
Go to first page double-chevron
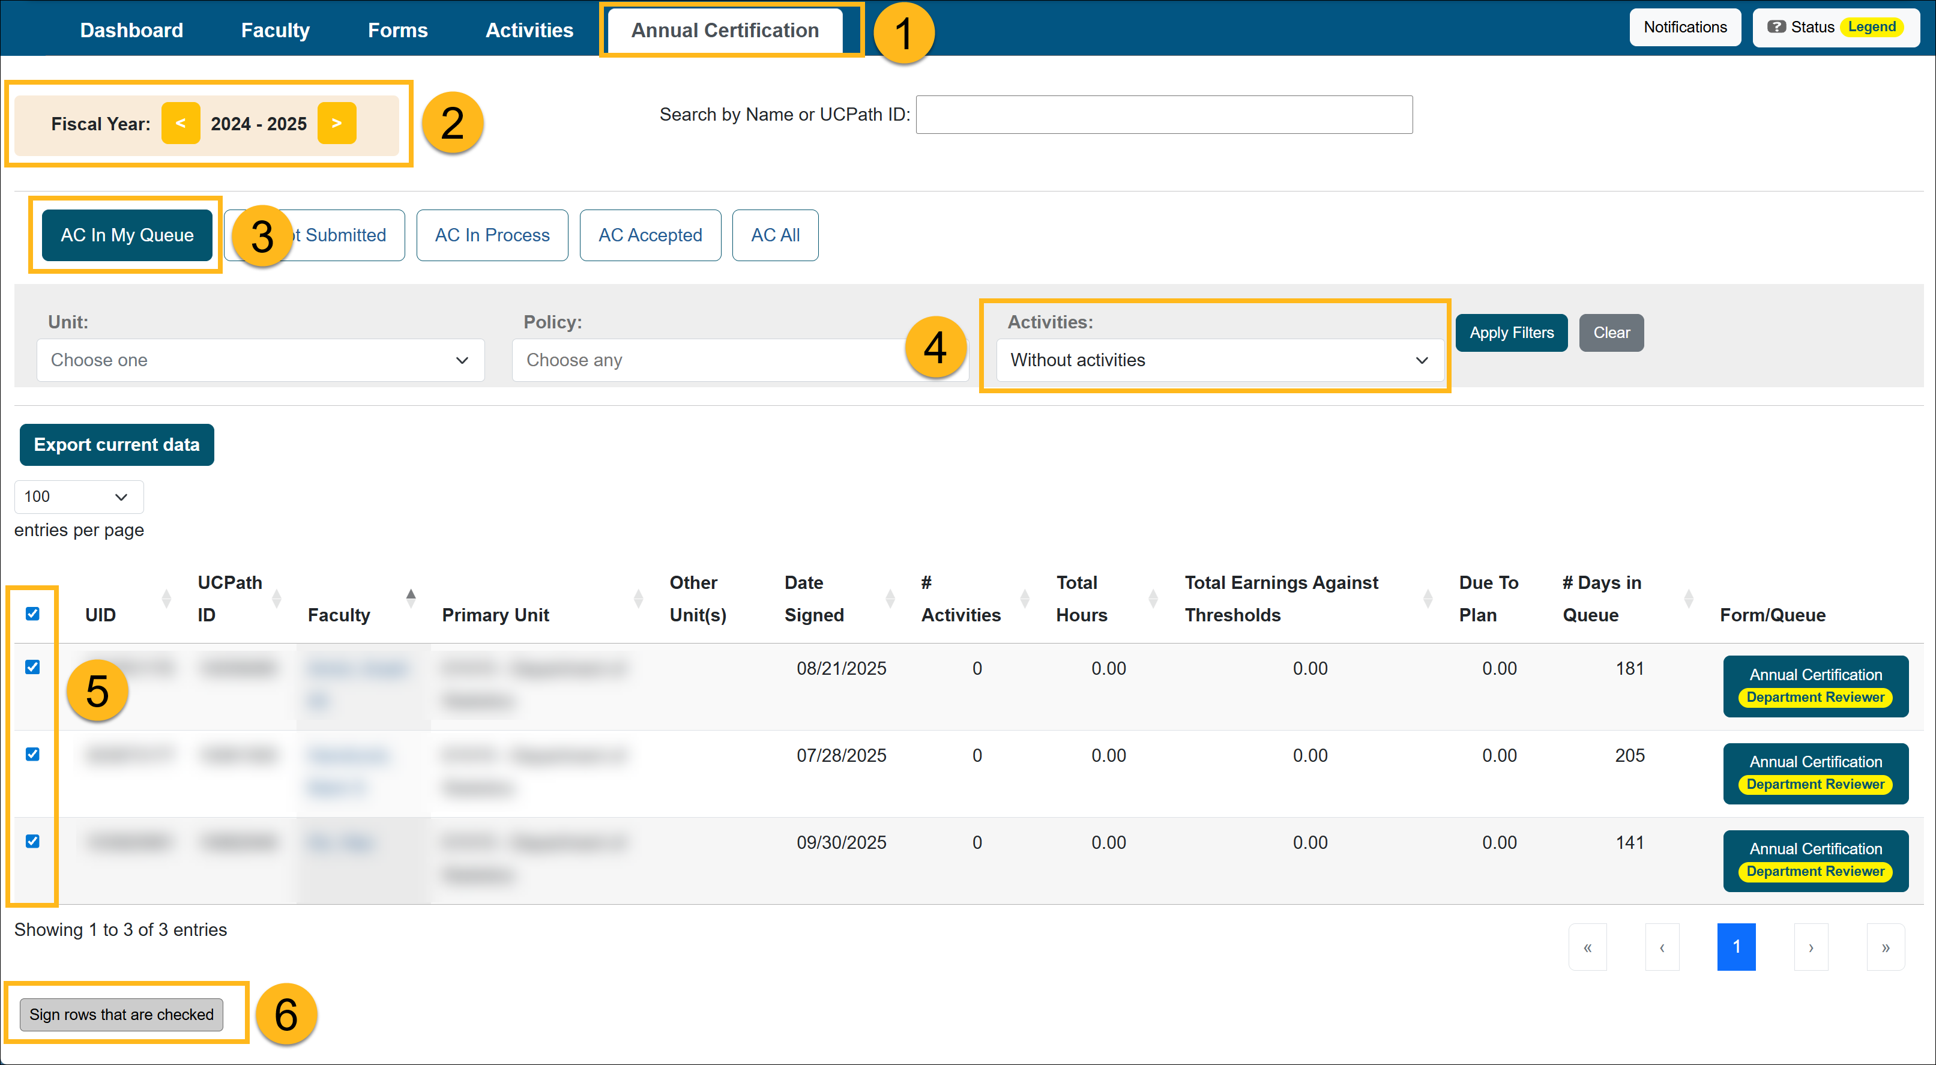1587,947
